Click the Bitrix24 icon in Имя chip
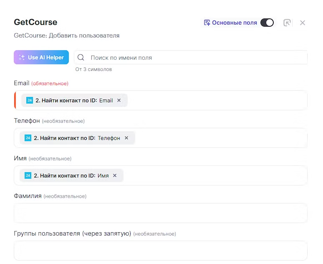 pos(28,175)
